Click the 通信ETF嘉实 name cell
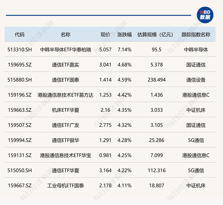 point(66,65)
